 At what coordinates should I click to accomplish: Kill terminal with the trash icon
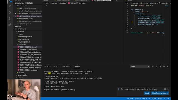point(160,66)
